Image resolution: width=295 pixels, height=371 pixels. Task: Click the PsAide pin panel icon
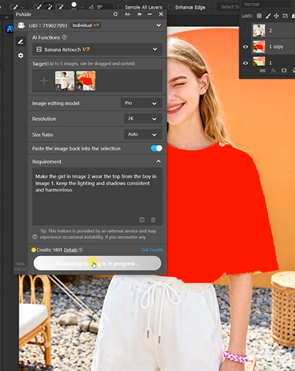(139, 14)
